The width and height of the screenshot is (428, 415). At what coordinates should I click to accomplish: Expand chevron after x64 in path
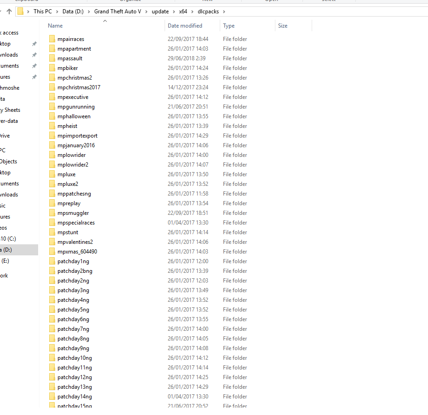(x=193, y=12)
